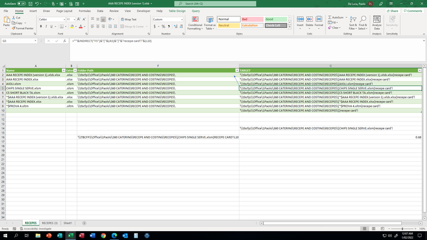This screenshot has height=240, width=427.
Task: Open the font size dropdown
Action: [x=74, y=19]
